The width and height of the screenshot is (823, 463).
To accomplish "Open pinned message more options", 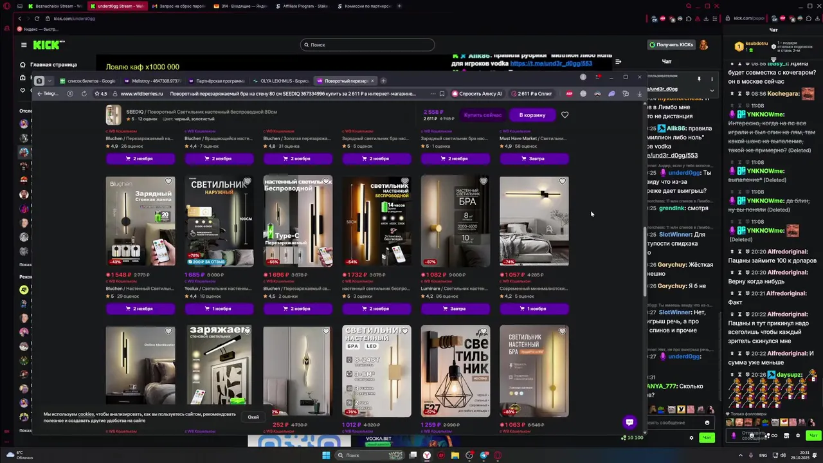I will [x=711, y=79].
